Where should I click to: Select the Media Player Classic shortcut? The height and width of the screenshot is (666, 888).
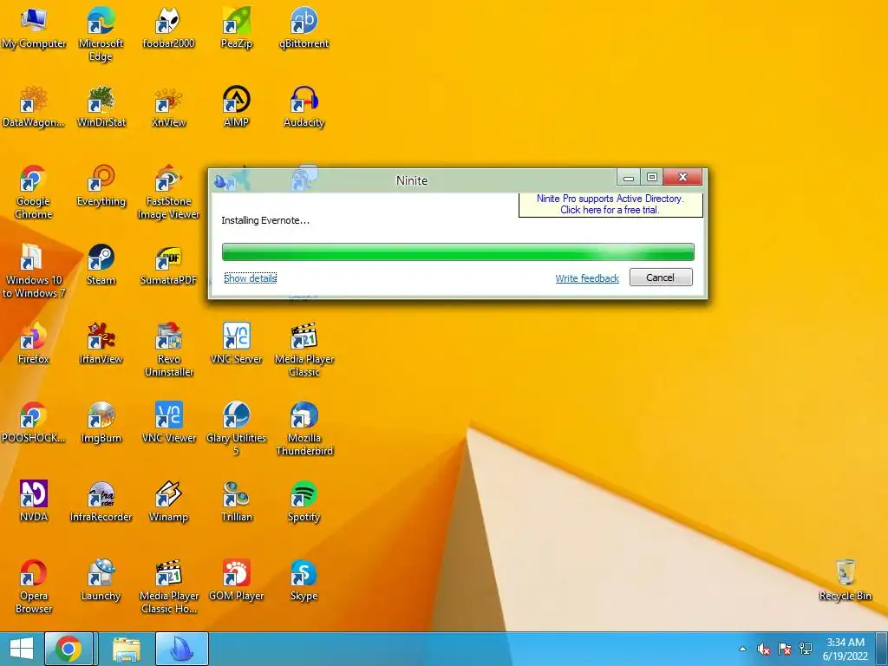pos(304,349)
